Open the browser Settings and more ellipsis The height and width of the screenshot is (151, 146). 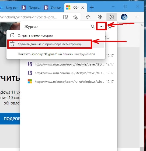pos(136,17)
